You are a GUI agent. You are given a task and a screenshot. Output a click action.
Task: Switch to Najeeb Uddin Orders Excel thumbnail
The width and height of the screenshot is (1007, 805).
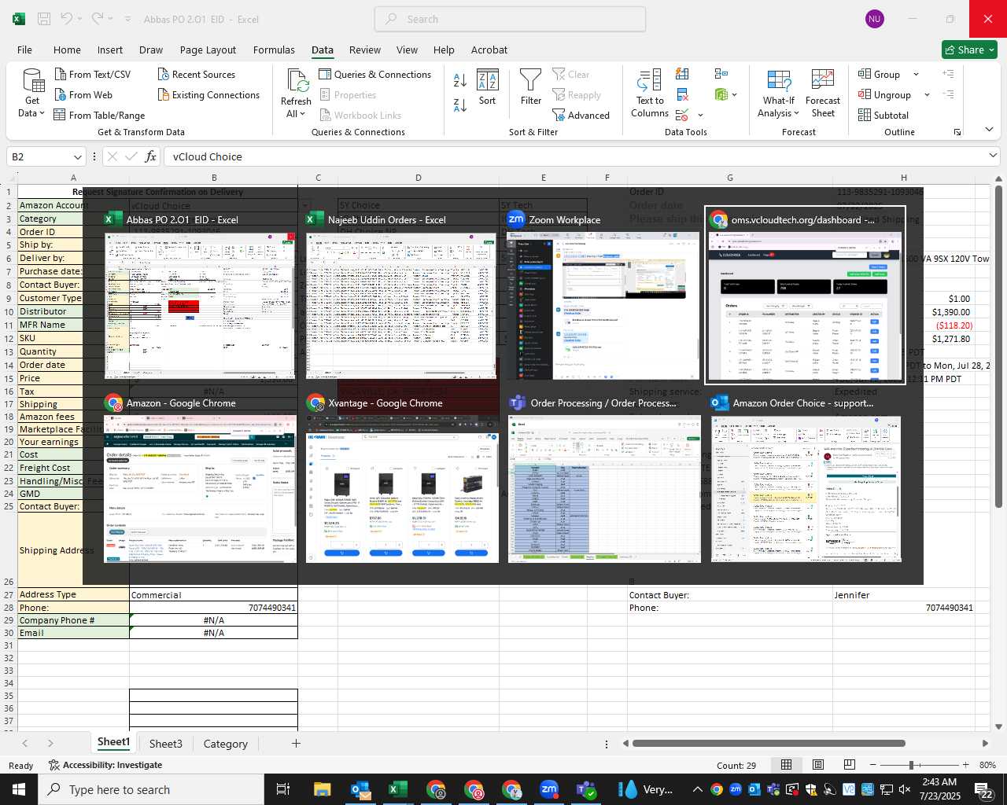[x=402, y=296]
